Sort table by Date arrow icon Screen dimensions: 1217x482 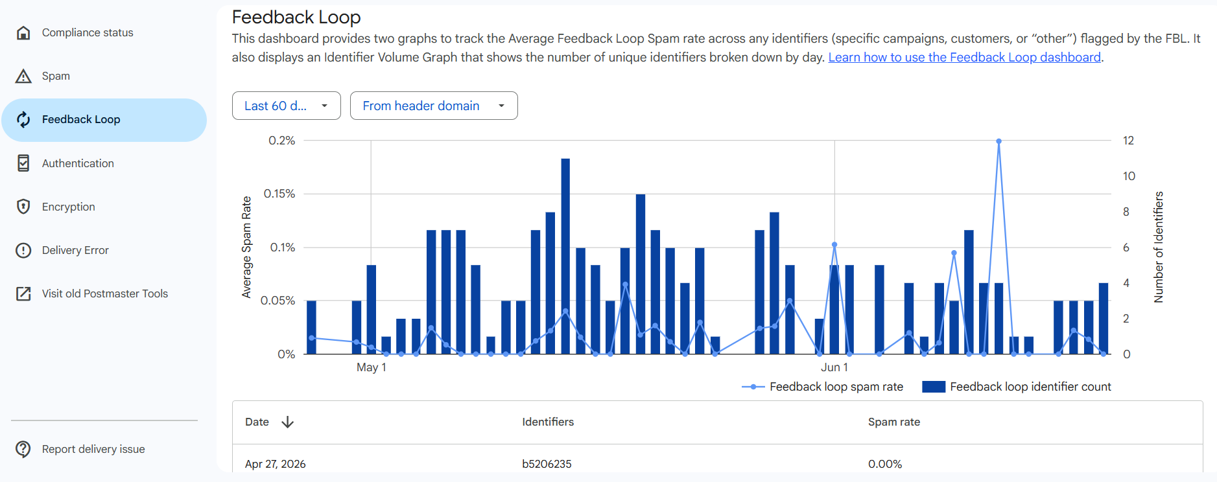click(x=288, y=422)
